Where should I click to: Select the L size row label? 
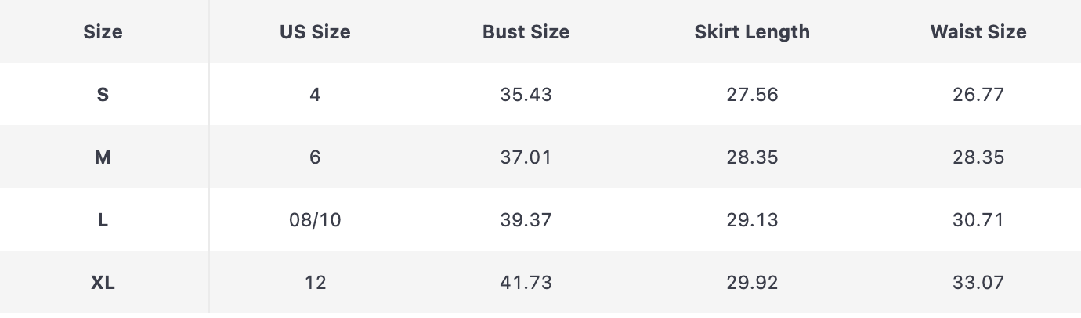pos(103,220)
